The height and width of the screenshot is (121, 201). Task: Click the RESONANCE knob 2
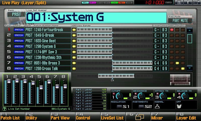pos(141,96)
